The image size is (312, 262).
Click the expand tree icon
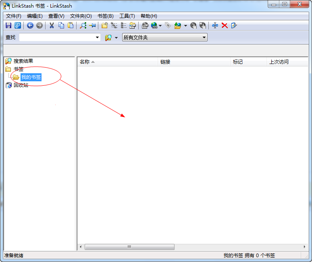(x=114, y=25)
